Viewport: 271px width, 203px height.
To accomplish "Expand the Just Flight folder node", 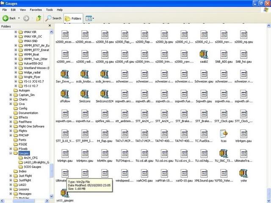I will pos(11,176).
